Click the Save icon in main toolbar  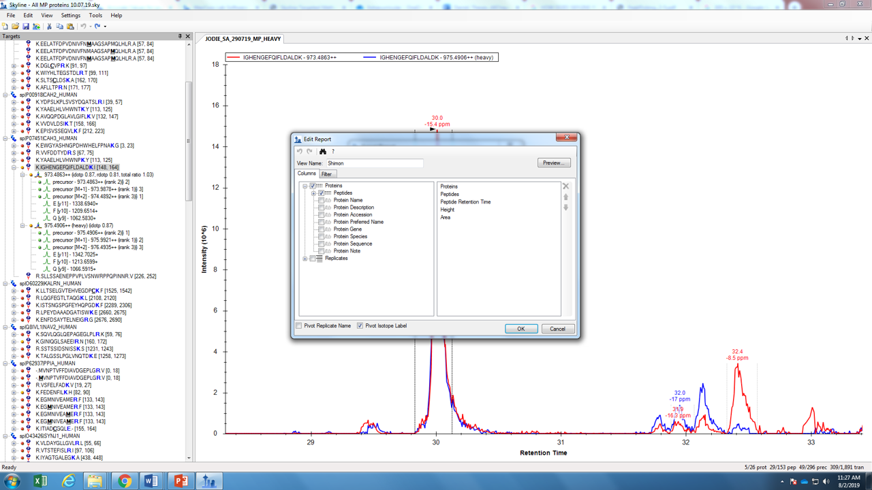pyautogui.click(x=26, y=27)
